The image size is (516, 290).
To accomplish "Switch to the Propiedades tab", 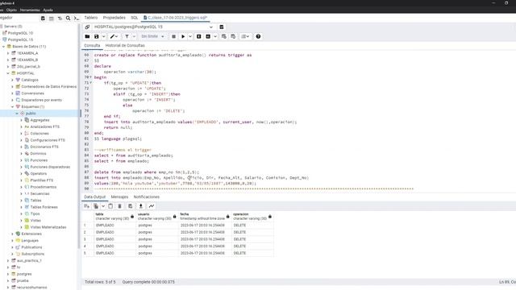I will tap(114, 18).
